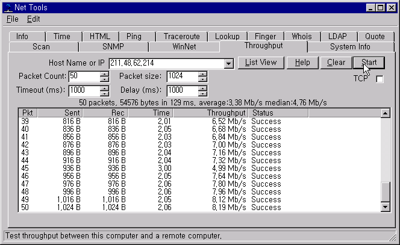
Task: Increase Packet Count with up arrow
Action: (104, 74)
